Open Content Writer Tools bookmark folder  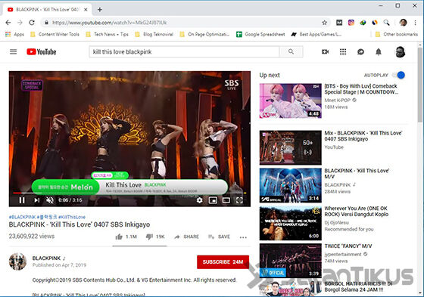pos(55,34)
